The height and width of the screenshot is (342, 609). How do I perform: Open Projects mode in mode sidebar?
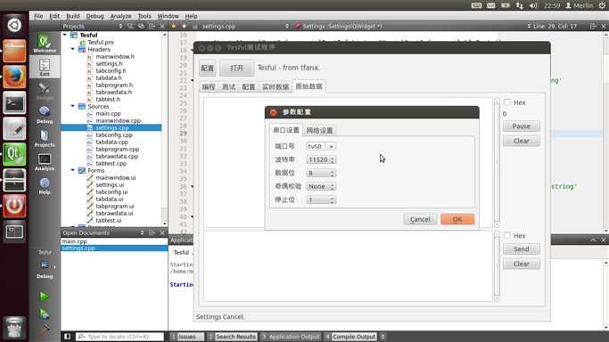pos(45,138)
